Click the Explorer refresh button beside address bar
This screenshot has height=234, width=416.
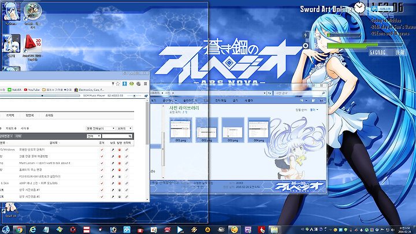[x=270, y=93]
